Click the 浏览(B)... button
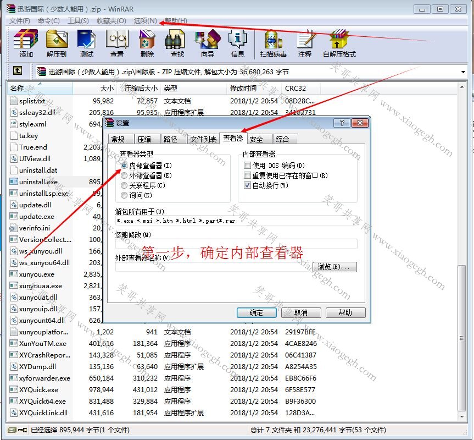The image size is (474, 440). [334, 267]
